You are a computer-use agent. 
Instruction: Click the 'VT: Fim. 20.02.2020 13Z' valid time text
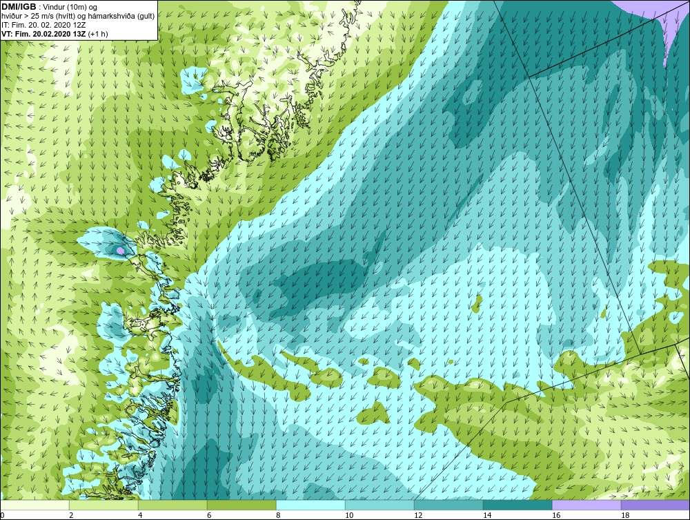43,33
